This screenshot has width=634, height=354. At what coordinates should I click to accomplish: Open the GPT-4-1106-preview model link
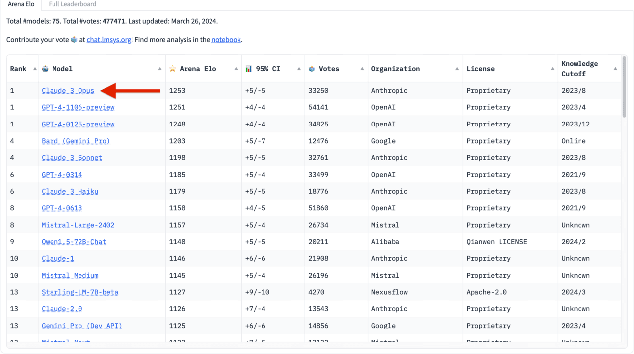pyautogui.click(x=78, y=107)
